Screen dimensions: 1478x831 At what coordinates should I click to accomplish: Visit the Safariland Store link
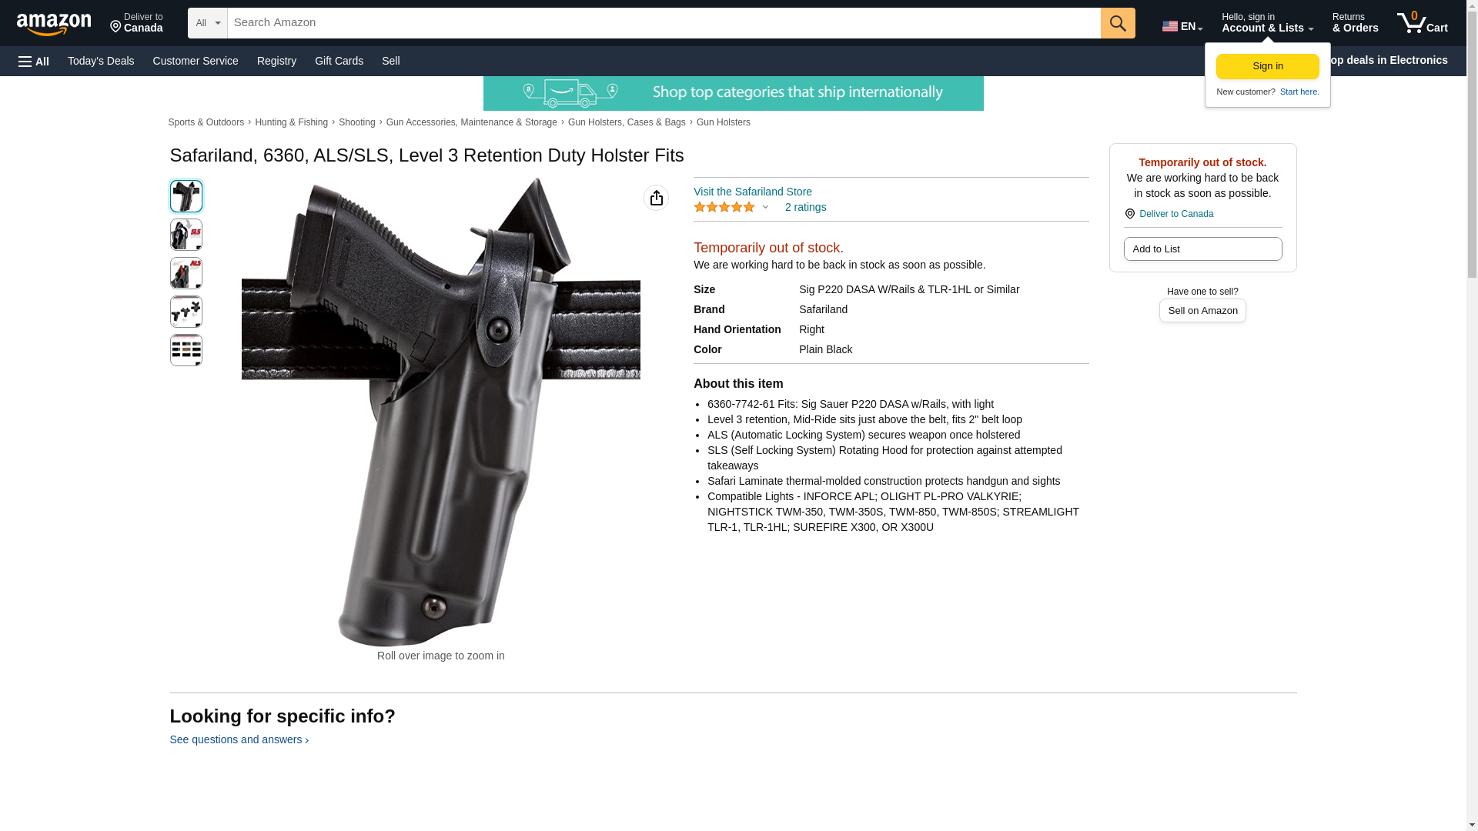[x=753, y=192]
